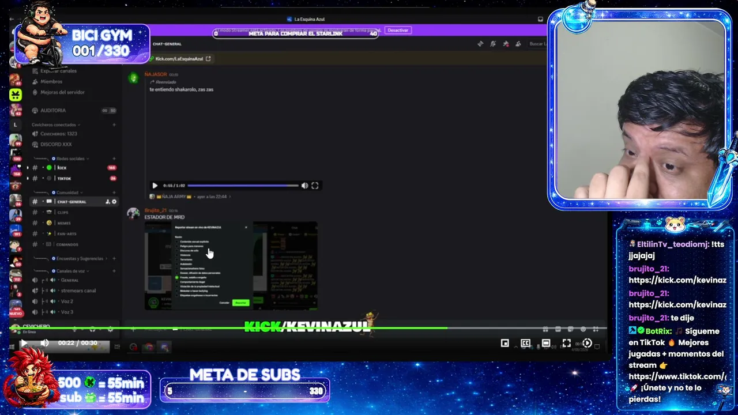This screenshot has width=738, height=415.
Task: Join the Voz 2 voice channel
Action: (67, 301)
